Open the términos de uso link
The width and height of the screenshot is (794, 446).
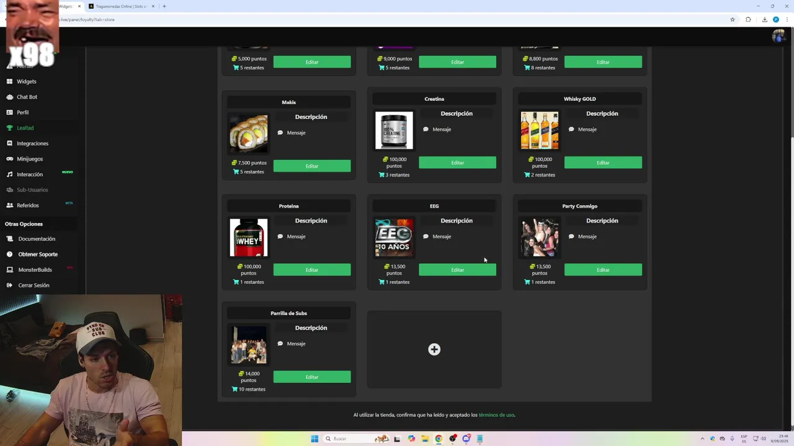click(x=496, y=415)
